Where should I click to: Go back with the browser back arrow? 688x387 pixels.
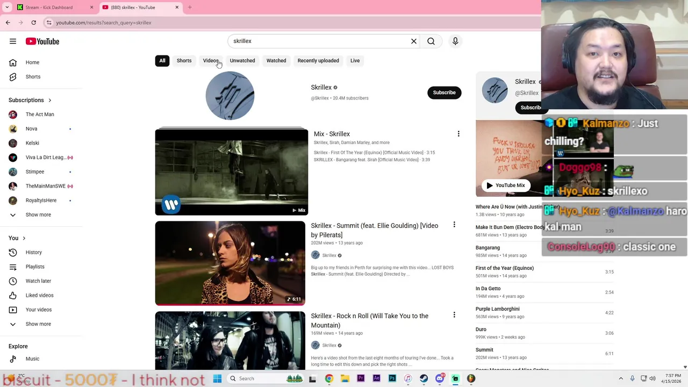click(8, 23)
